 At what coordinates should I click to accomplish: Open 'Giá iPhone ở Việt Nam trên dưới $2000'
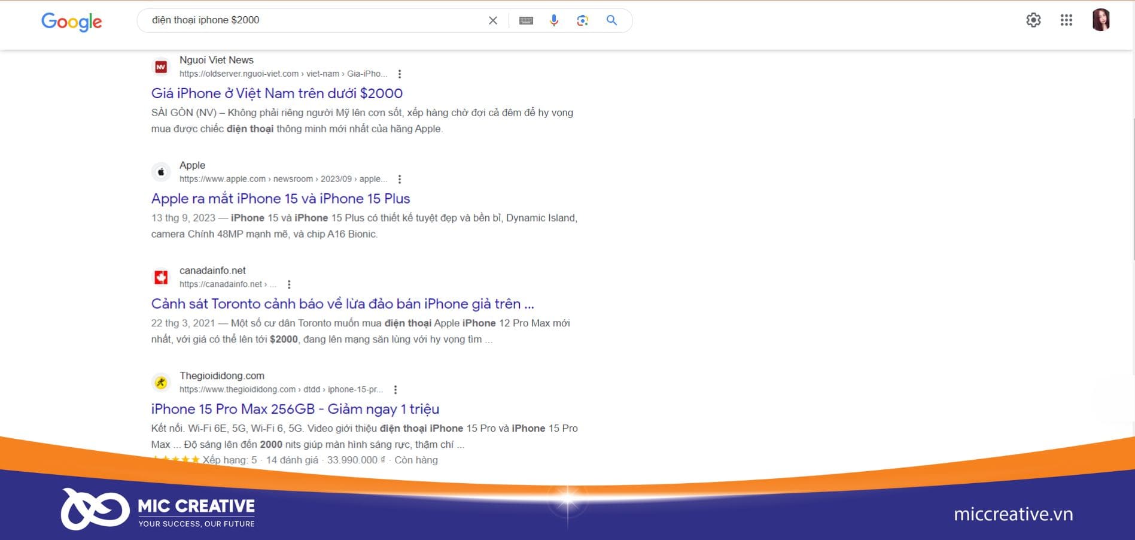click(x=277, y=93)
